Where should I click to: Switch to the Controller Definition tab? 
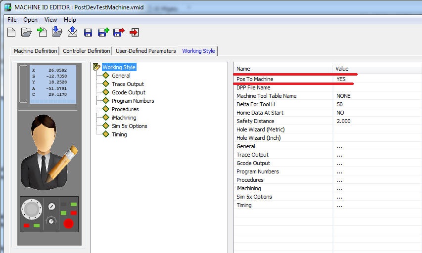pos(87,51)
